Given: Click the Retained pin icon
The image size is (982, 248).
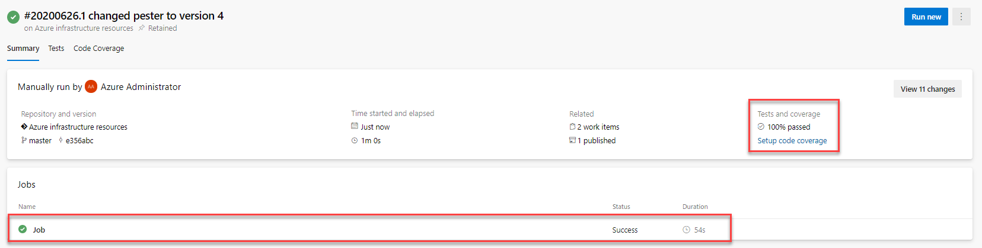Looking at the screenshot, I should coord(142,28).
